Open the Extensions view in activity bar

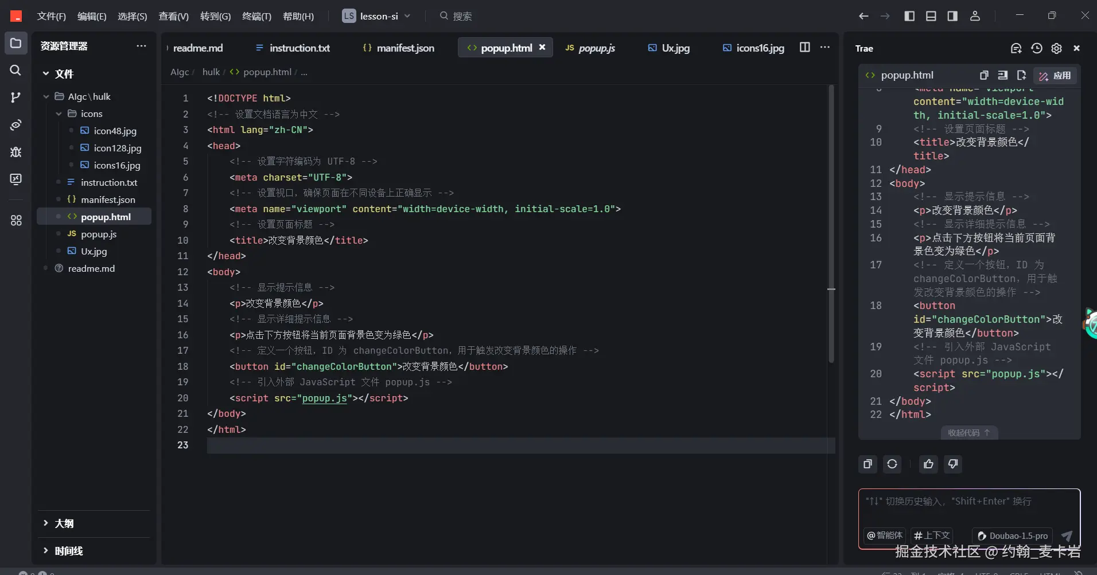coord(16,221)
